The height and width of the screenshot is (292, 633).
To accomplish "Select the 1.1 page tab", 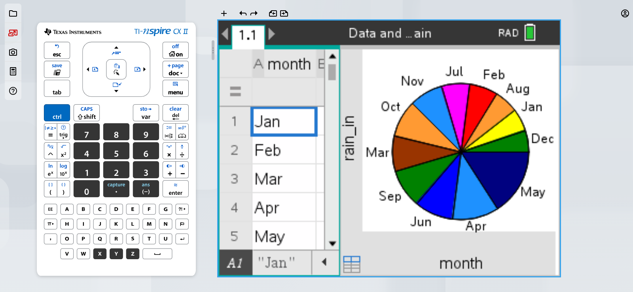I will click(248, 36).
